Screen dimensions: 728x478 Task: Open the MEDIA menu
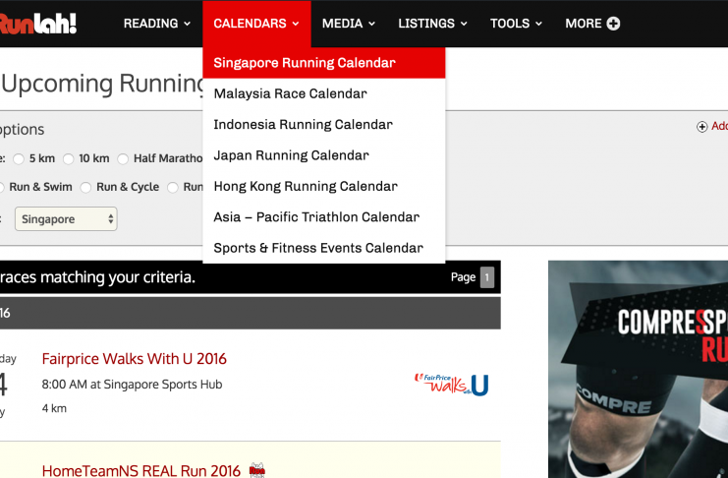tap(348, 24)
